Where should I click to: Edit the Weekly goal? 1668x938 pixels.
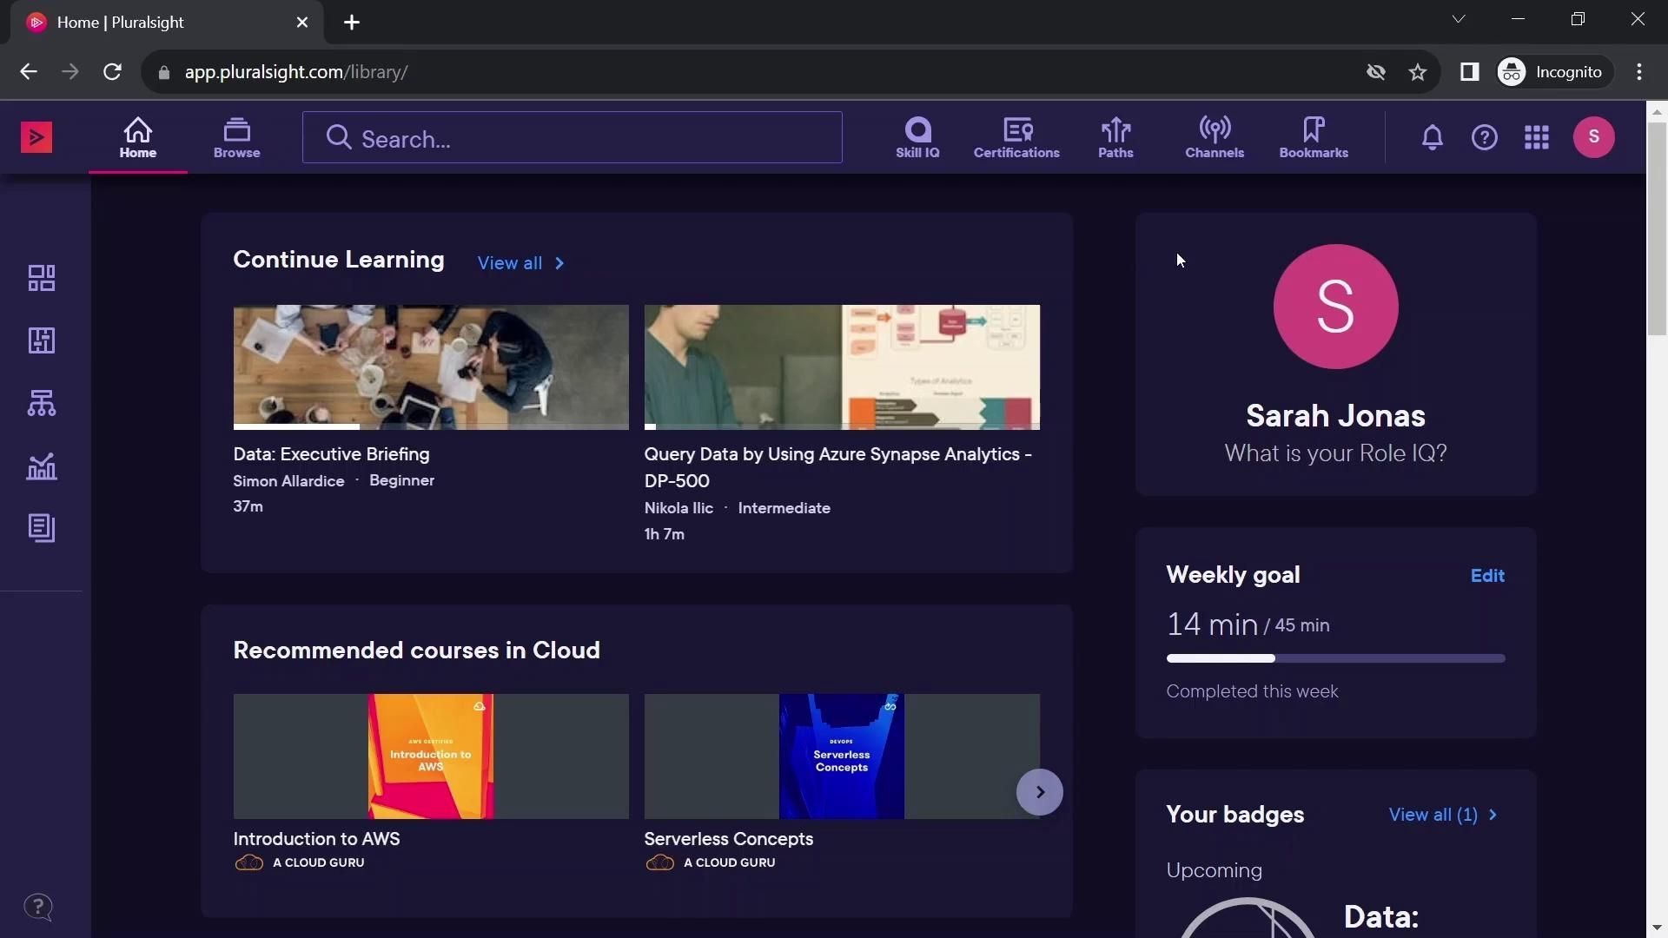point(1487,576)
